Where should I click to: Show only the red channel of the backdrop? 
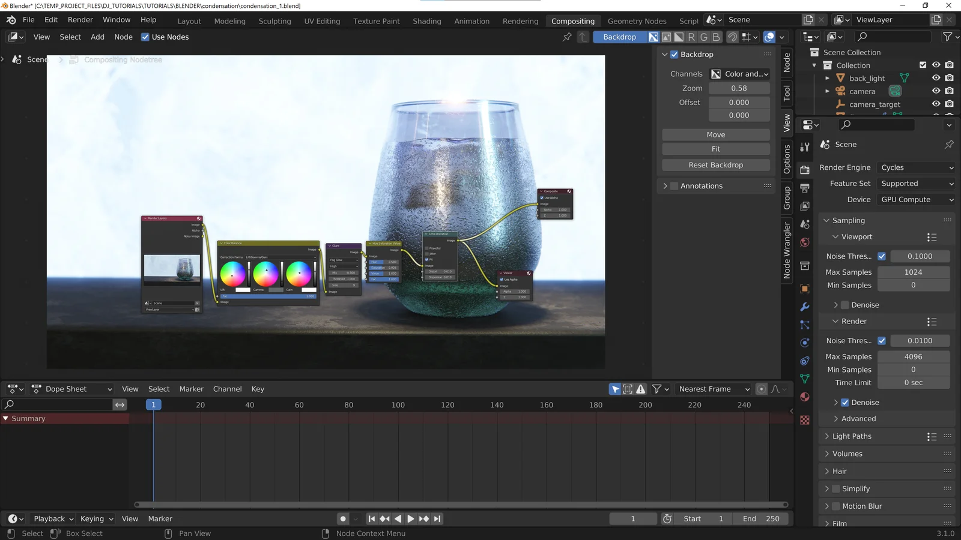click(x=691, y=37)
